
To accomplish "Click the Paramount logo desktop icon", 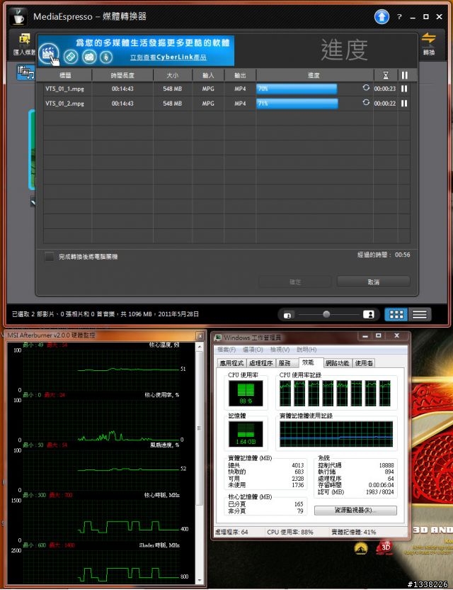I will point(361,548).
